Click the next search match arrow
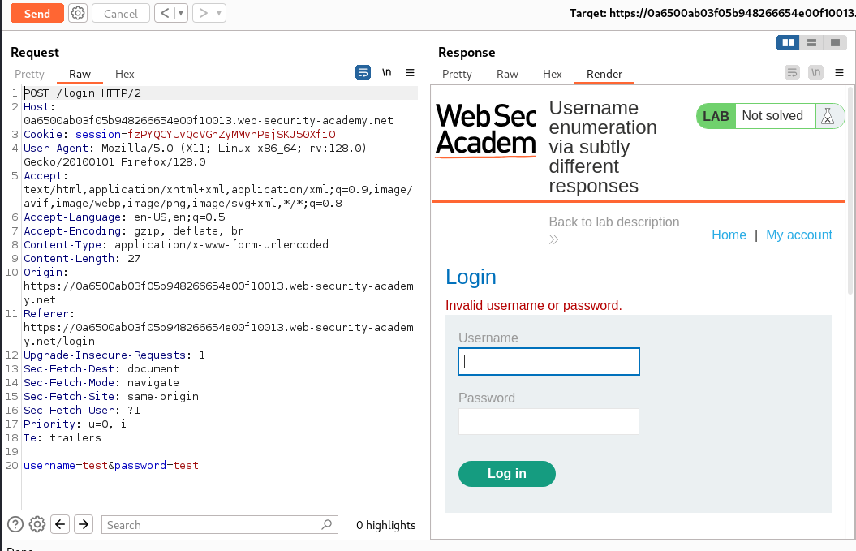Viewport: 856px width, 551px height. (x=83, y=524)
